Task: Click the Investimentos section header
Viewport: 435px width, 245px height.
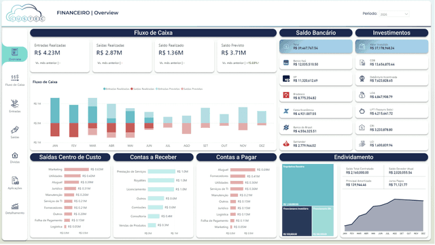Action: [391, 33]
